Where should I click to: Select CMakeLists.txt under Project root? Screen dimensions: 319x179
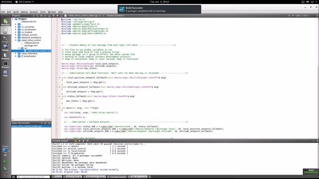point(29,21)
